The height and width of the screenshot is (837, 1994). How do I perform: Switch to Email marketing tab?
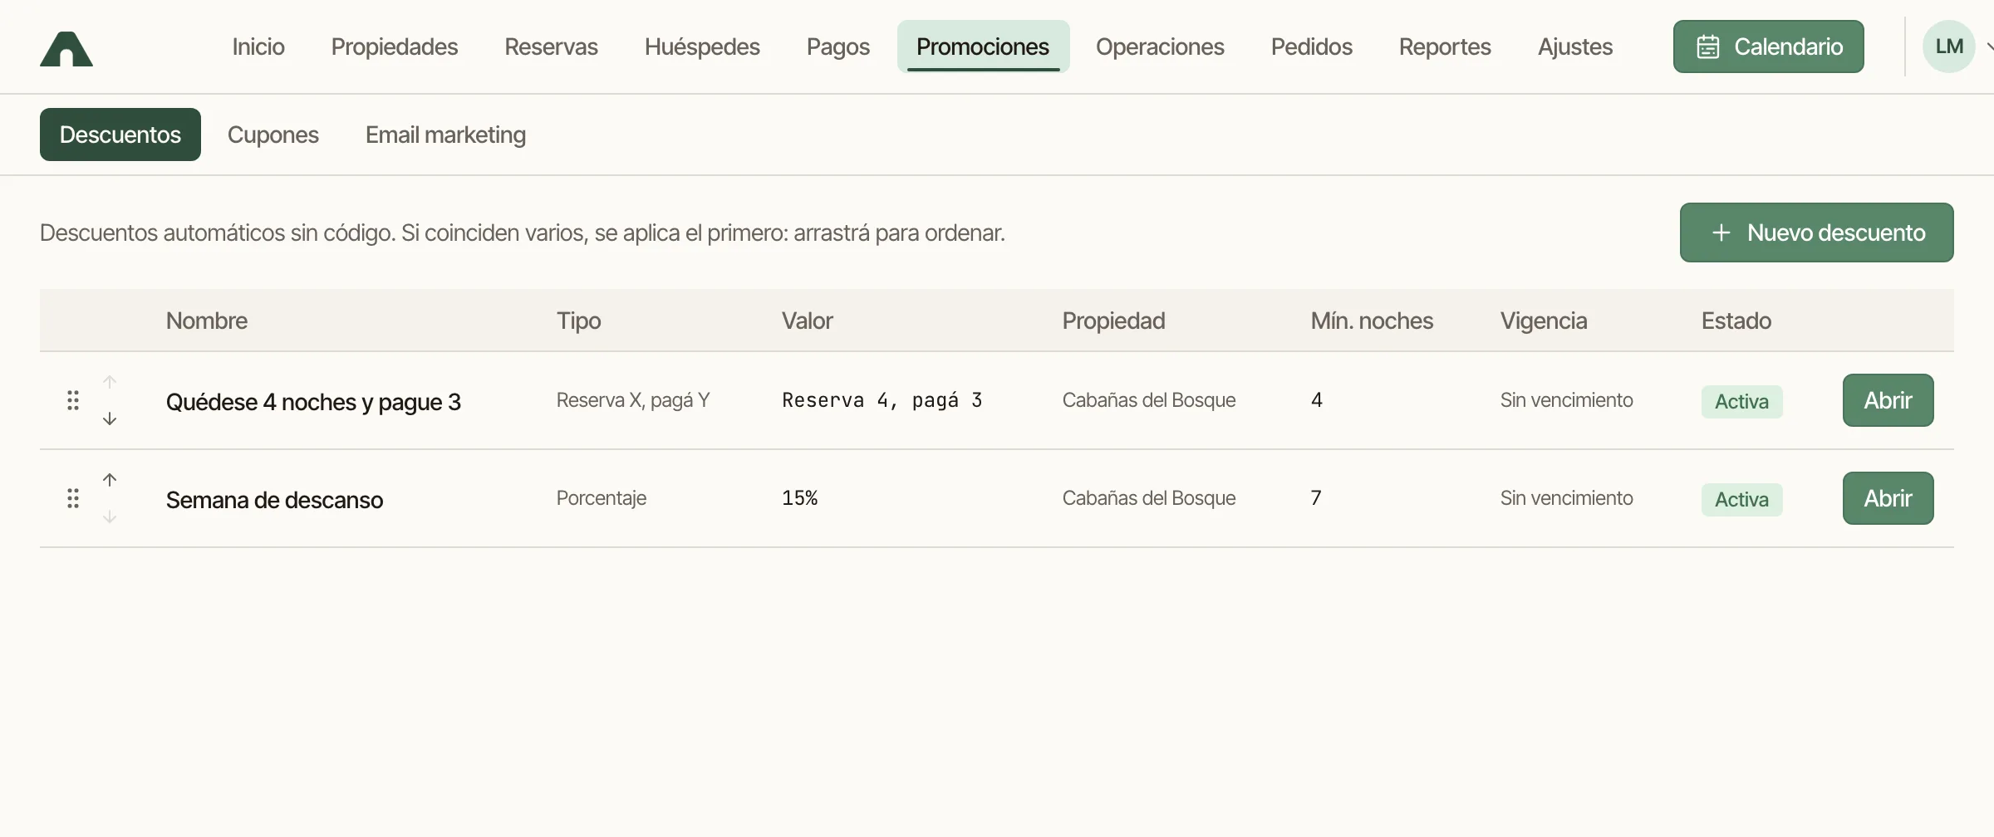point(445,135)
